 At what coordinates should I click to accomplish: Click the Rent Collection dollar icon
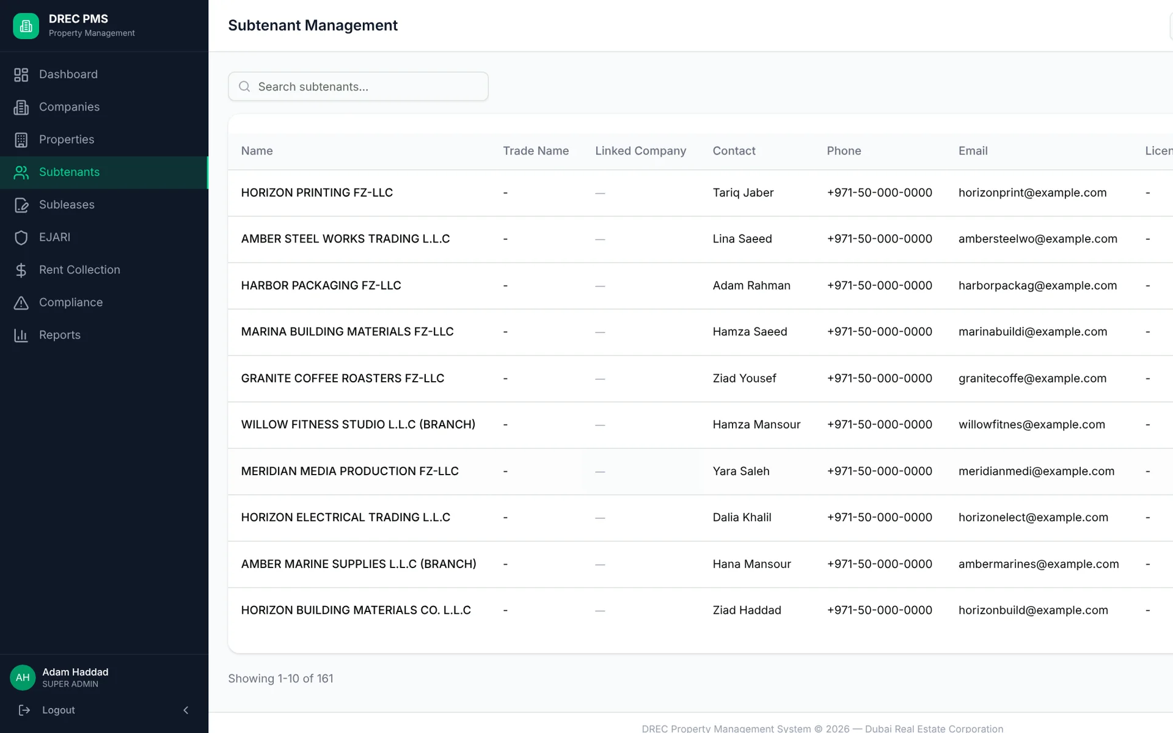[x=21, y=270]
